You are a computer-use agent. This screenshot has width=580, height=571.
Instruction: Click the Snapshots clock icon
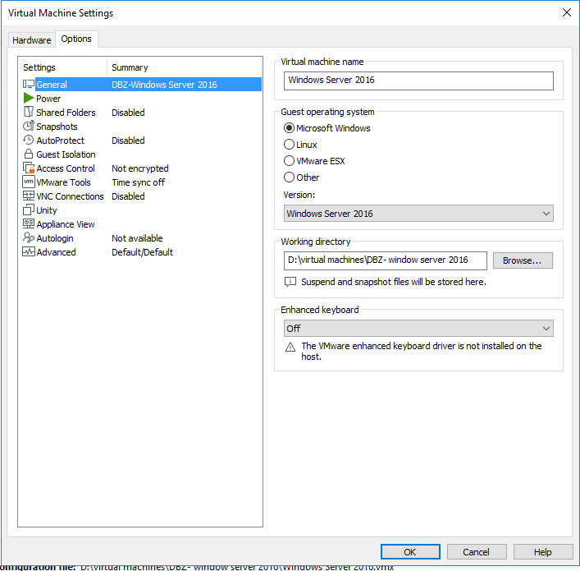pos(29,126)
